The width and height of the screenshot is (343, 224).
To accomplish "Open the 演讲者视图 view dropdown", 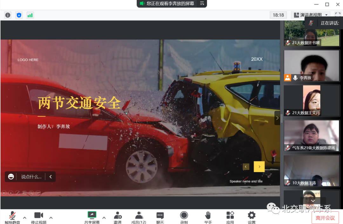I will point(311,15).
